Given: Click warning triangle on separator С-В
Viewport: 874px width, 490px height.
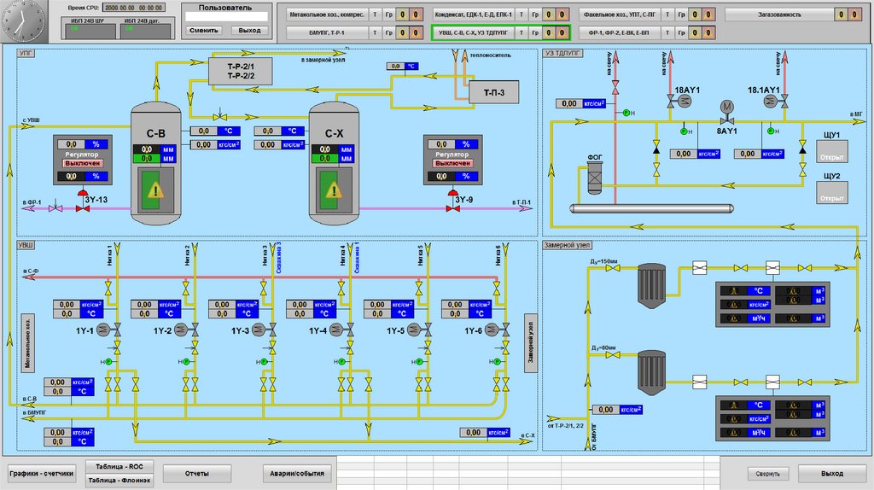Looking at the screenshot, I should click(x=154, y=190).
